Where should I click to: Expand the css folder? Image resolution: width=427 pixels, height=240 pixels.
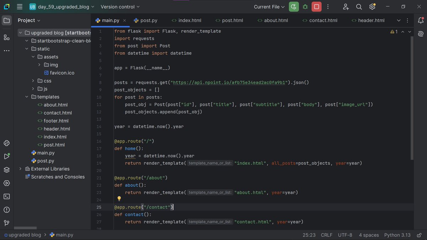coord(33,81)
